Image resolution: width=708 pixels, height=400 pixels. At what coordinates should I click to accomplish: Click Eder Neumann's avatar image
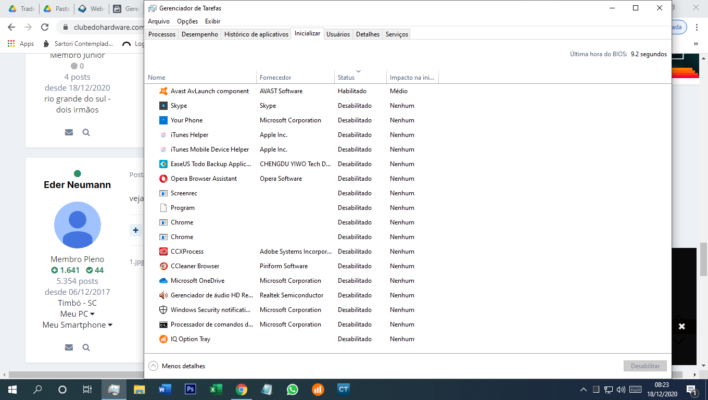[78, 225]
